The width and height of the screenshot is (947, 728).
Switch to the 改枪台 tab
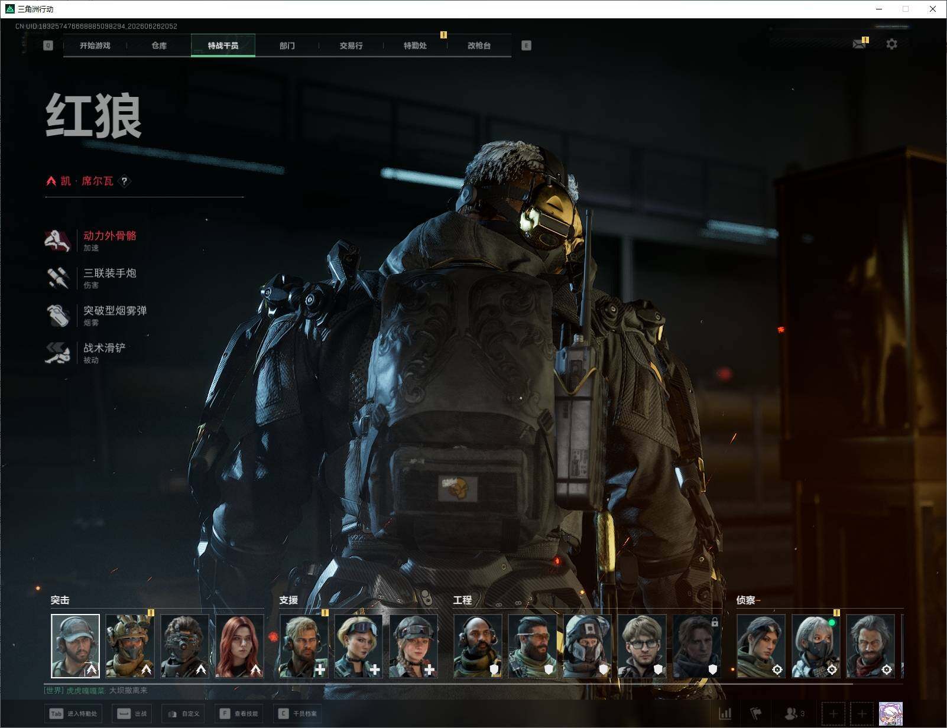pos(479,45)
